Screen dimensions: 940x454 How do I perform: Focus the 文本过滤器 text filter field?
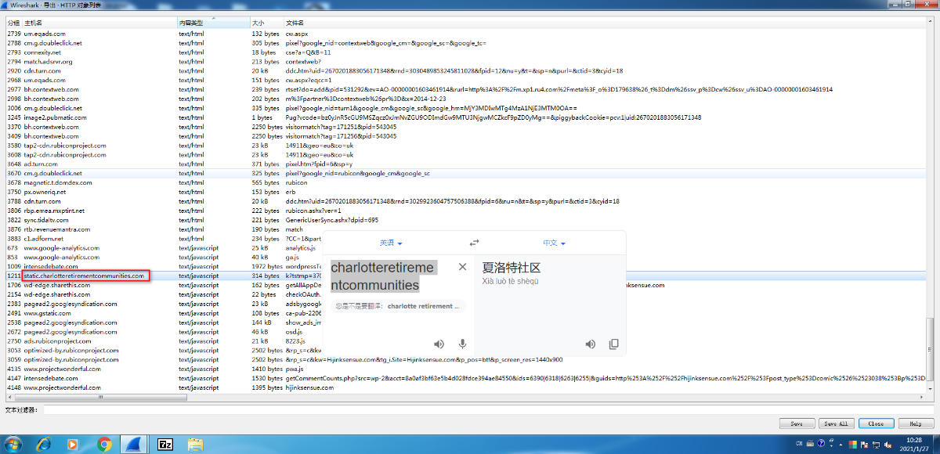(487, 409)
